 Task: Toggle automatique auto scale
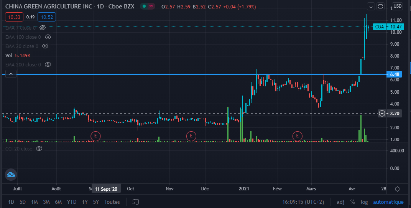click(x=388, y=202)
